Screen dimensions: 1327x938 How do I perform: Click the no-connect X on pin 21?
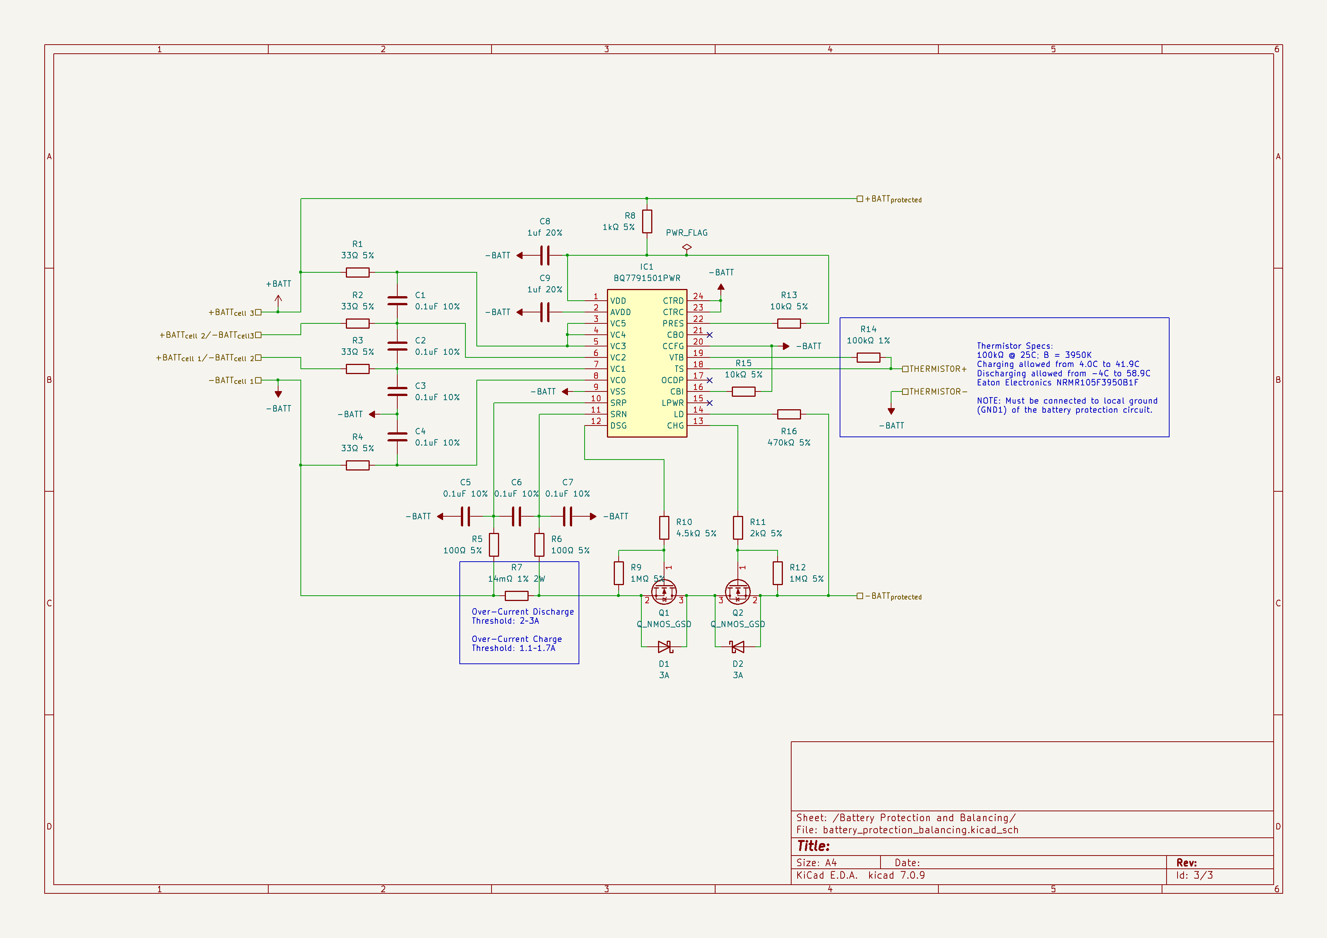point(710,335)
